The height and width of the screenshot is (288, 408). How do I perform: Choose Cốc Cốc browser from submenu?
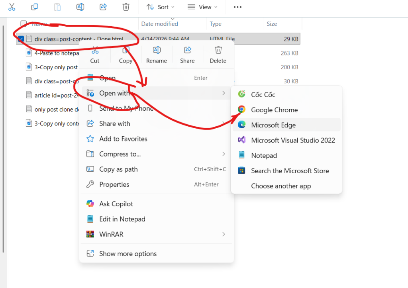pos(263,95)
